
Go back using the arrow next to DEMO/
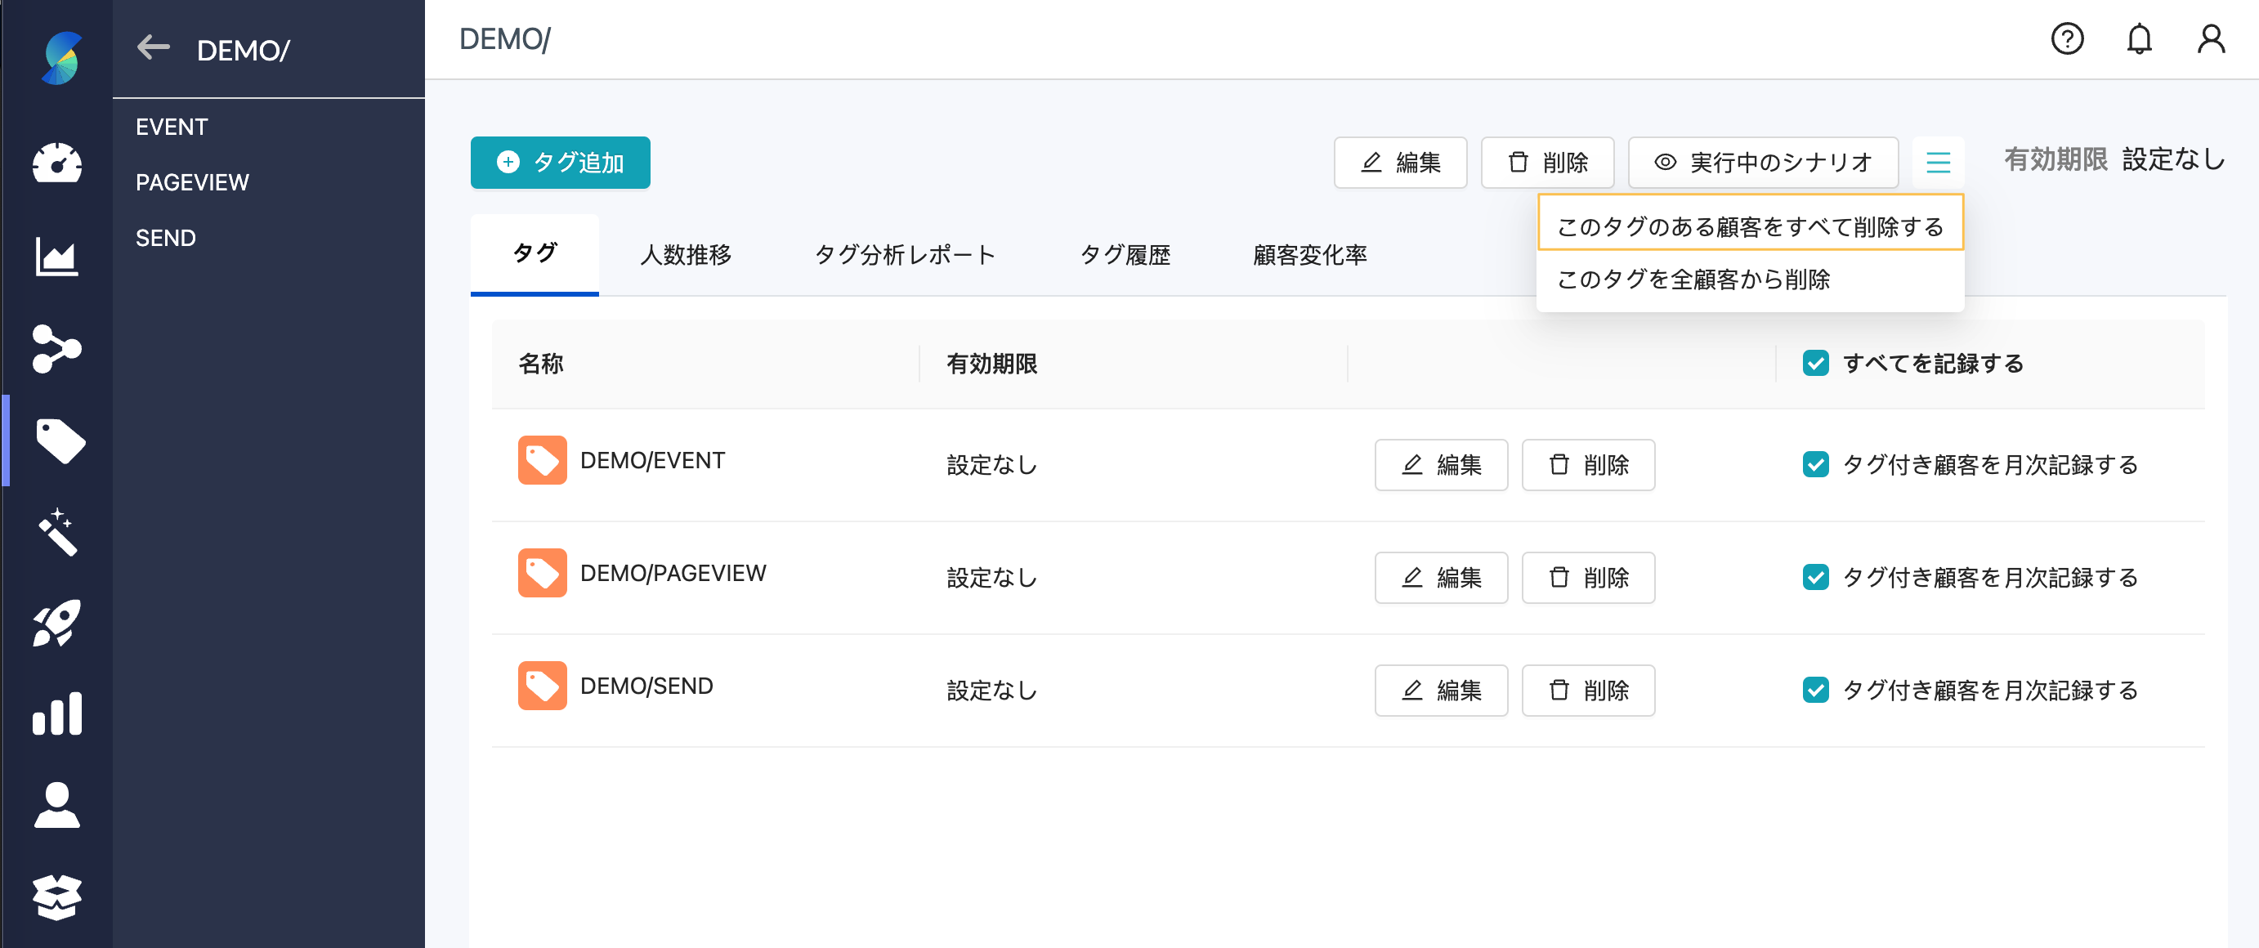154,48
